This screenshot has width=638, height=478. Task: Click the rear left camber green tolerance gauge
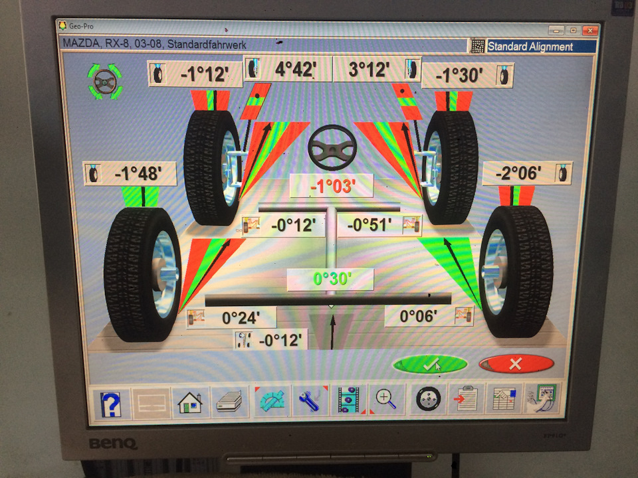[141, 197]
